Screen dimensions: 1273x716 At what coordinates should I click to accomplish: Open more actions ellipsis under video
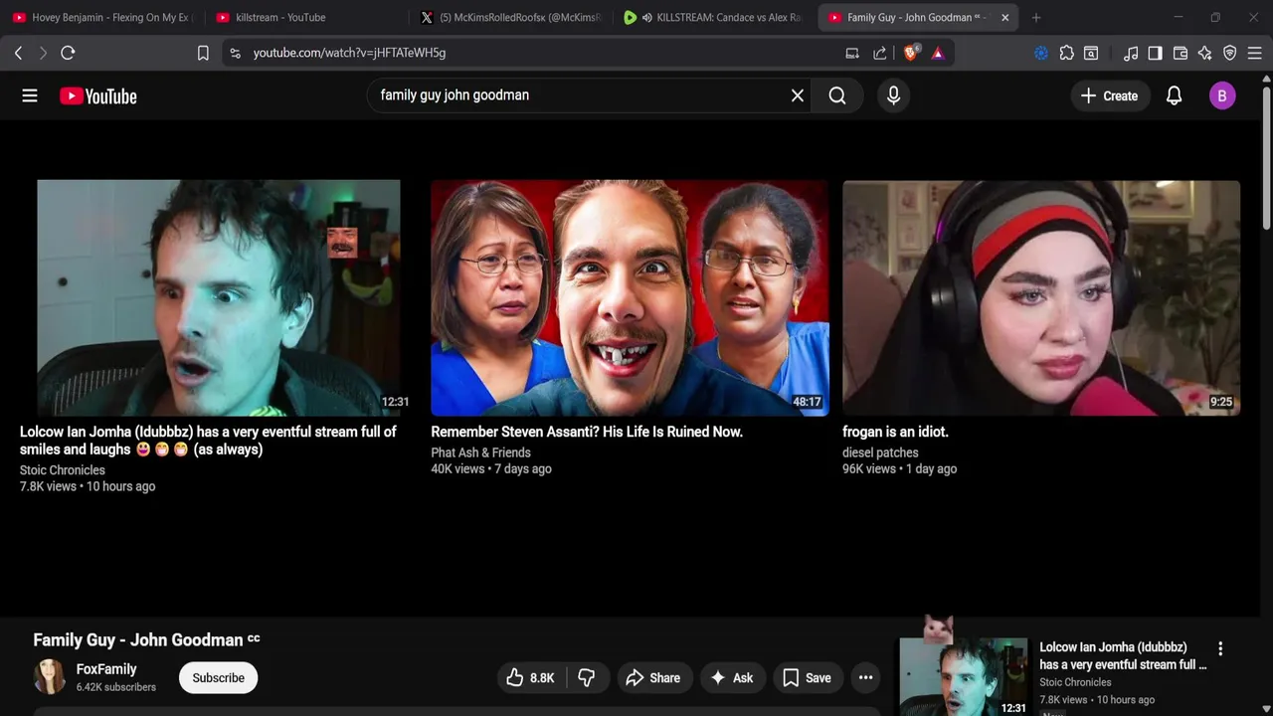(x=865, y=678)
